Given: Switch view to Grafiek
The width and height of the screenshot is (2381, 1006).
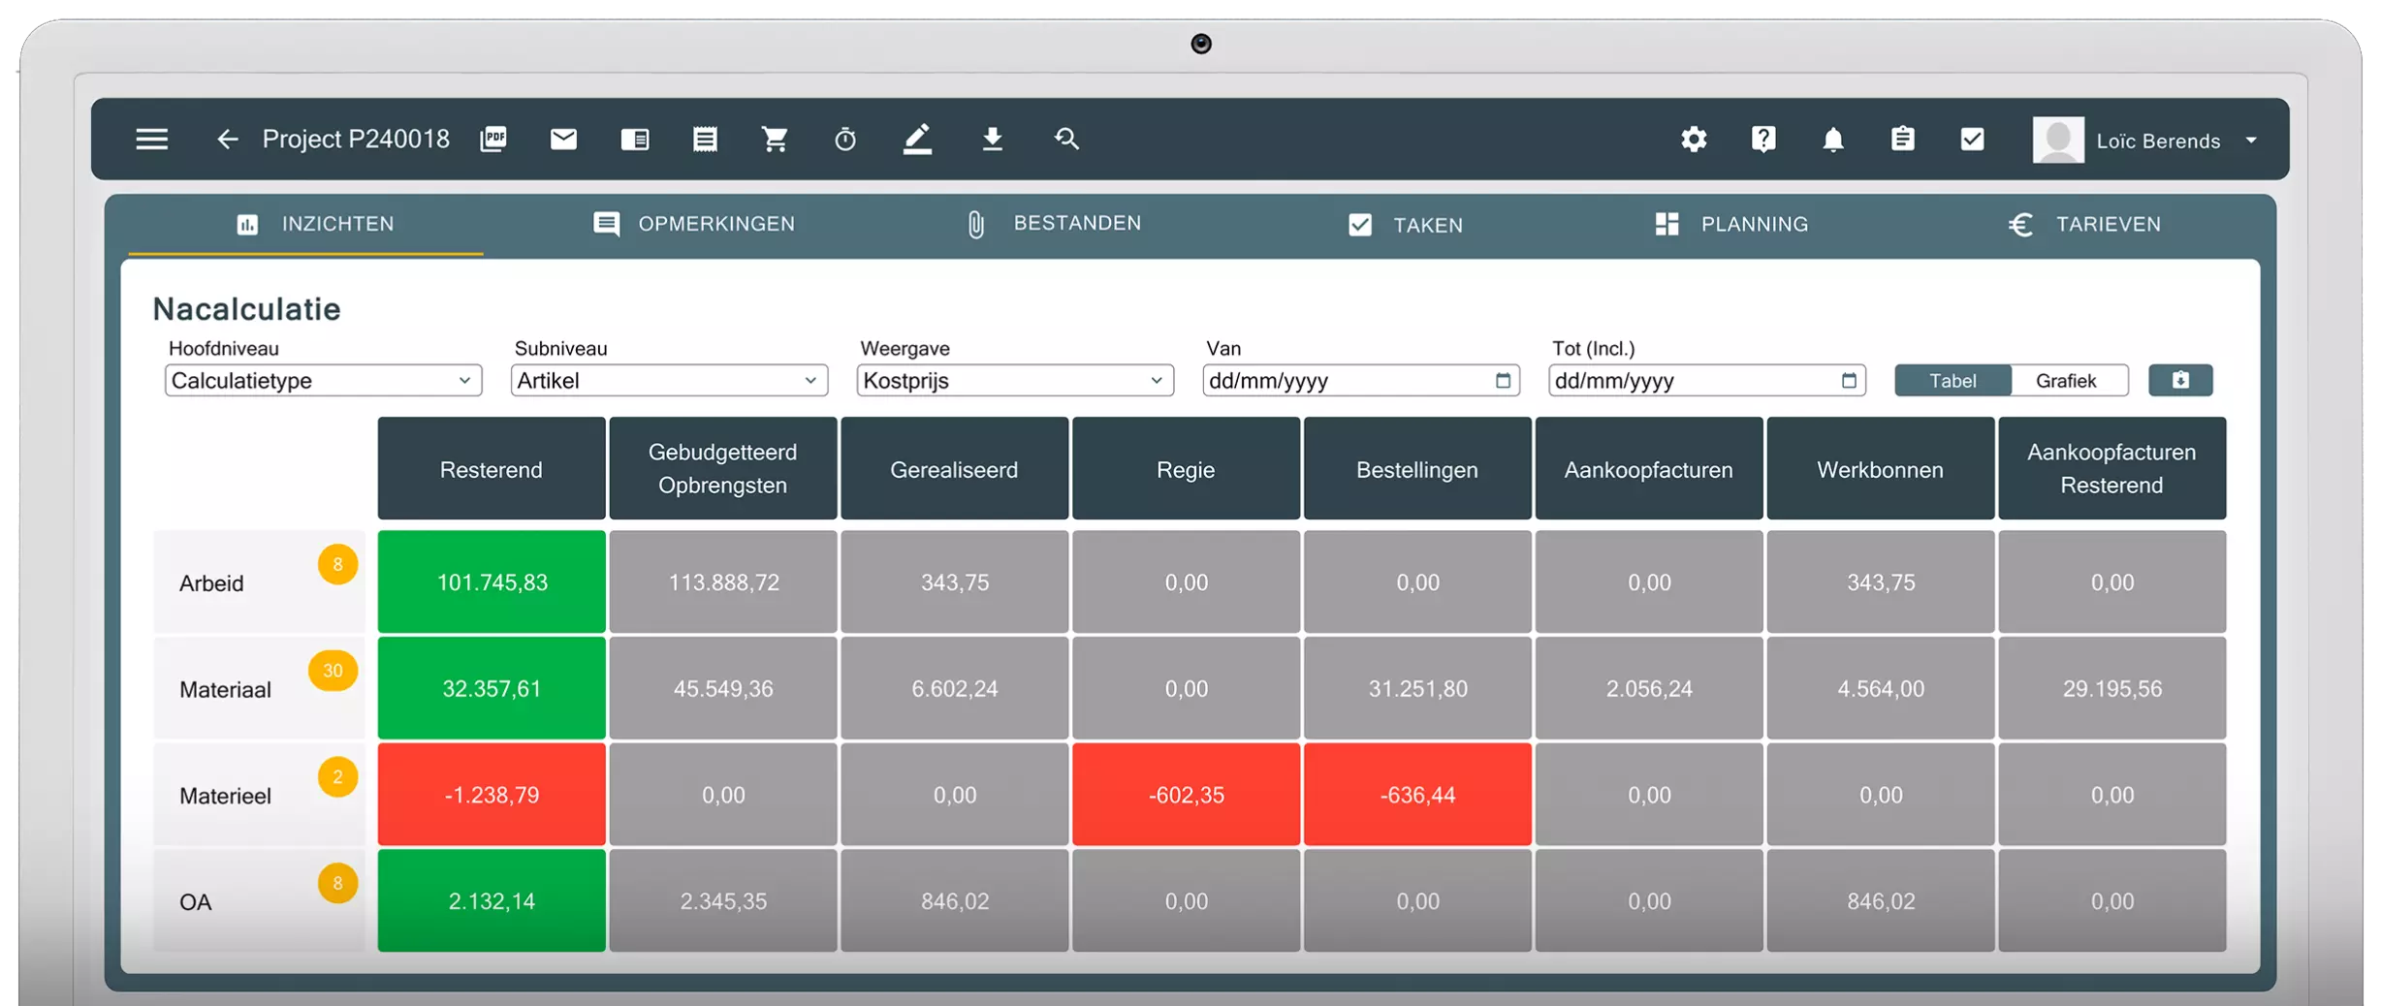Looking at the screenshot, I should [2066, 381].
